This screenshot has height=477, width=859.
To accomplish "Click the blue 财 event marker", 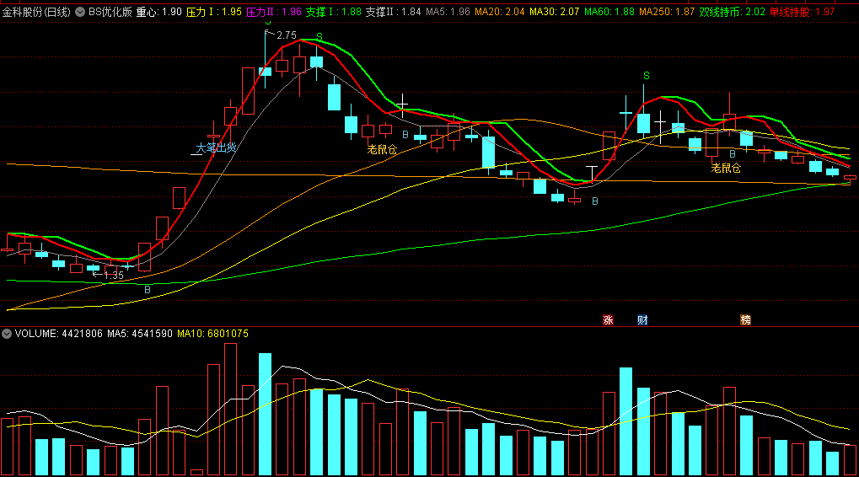I will tap(642, 319).
